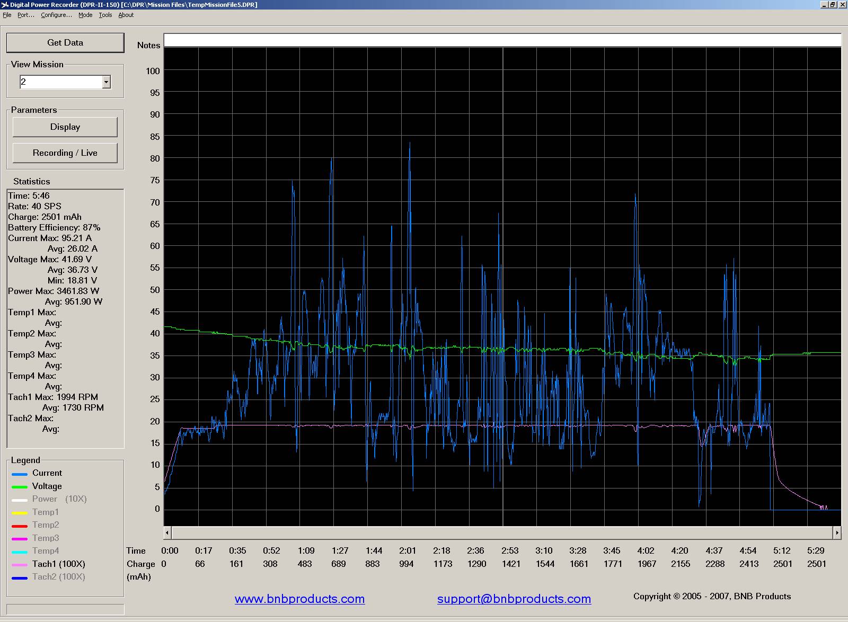Viewport: 848px width, 622px height.
Task: Open the Configure menu
Action: click(x=56, y=15)
